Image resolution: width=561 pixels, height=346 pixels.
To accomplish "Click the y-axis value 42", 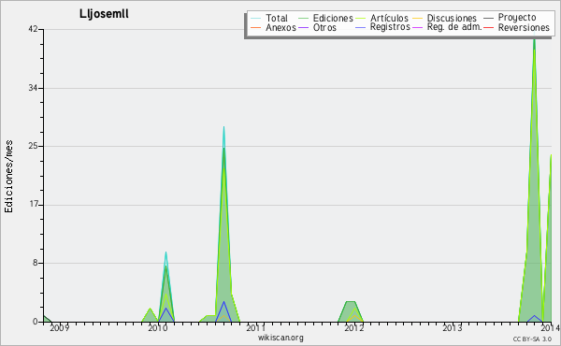I will point(33,29).
